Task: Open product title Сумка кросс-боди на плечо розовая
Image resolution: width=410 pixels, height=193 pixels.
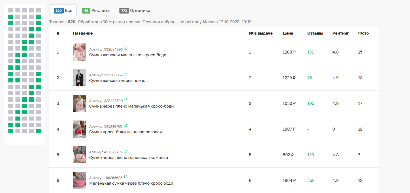Action: 125,132
